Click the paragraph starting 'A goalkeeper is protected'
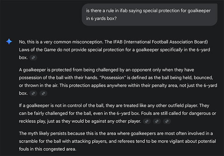The width and height of the screenshot is (224, 156). point(118,81)
